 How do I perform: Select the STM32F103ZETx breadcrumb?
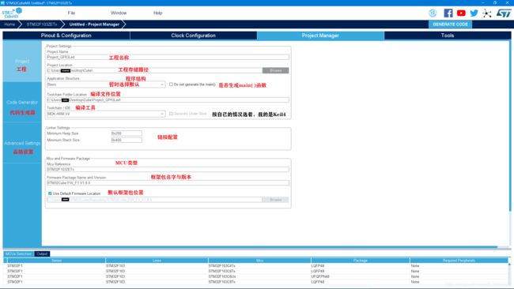coord(42,24)
